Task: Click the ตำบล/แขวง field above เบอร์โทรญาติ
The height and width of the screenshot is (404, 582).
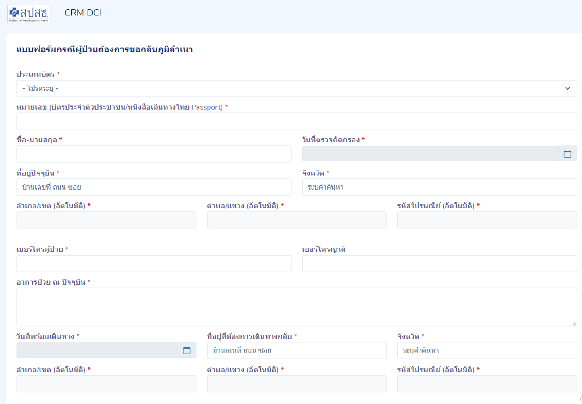Action: 297,220
